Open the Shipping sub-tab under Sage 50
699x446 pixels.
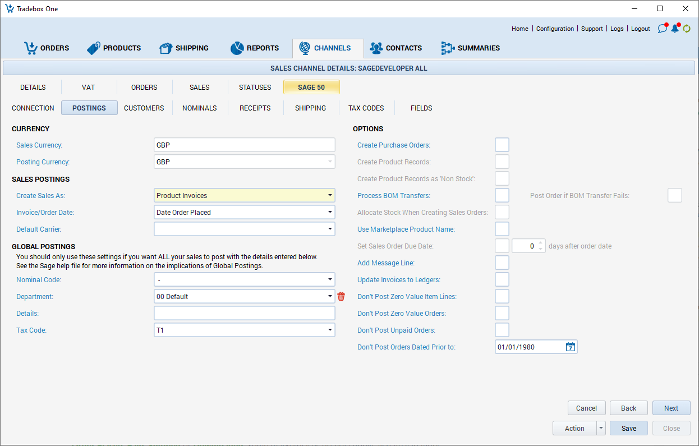311,108
